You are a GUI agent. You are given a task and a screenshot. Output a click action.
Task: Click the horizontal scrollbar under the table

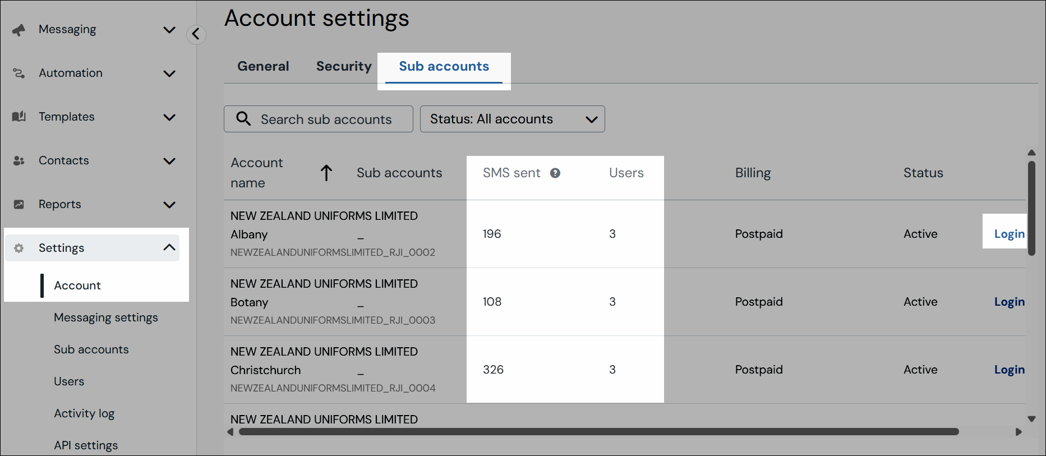[599, 432]
